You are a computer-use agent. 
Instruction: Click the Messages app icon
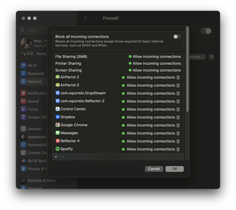pos(58,133)
